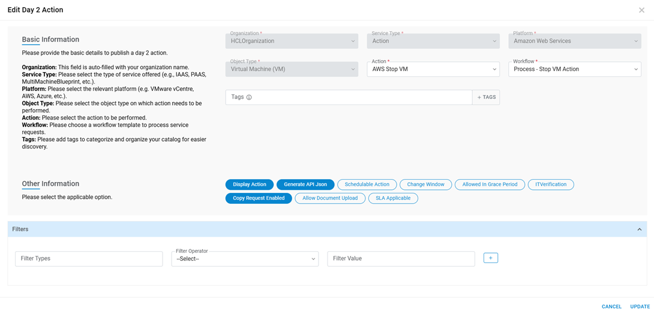
Task: Click the Other Information heading
Action: (50, 183)
